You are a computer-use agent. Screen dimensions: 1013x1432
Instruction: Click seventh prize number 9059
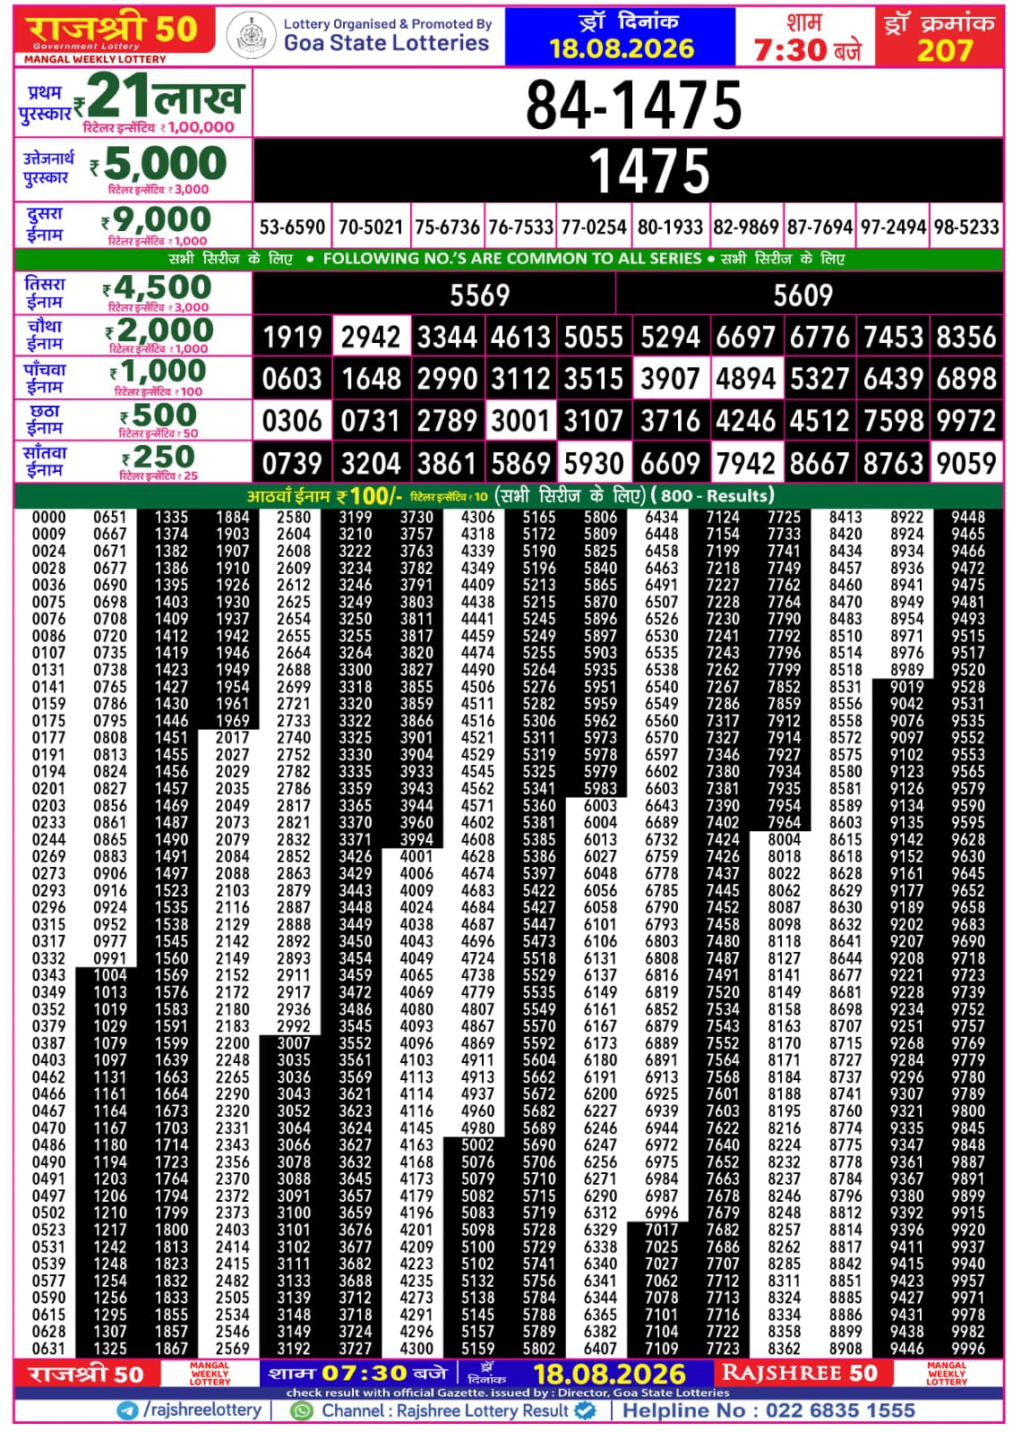(x=966, y=463)
